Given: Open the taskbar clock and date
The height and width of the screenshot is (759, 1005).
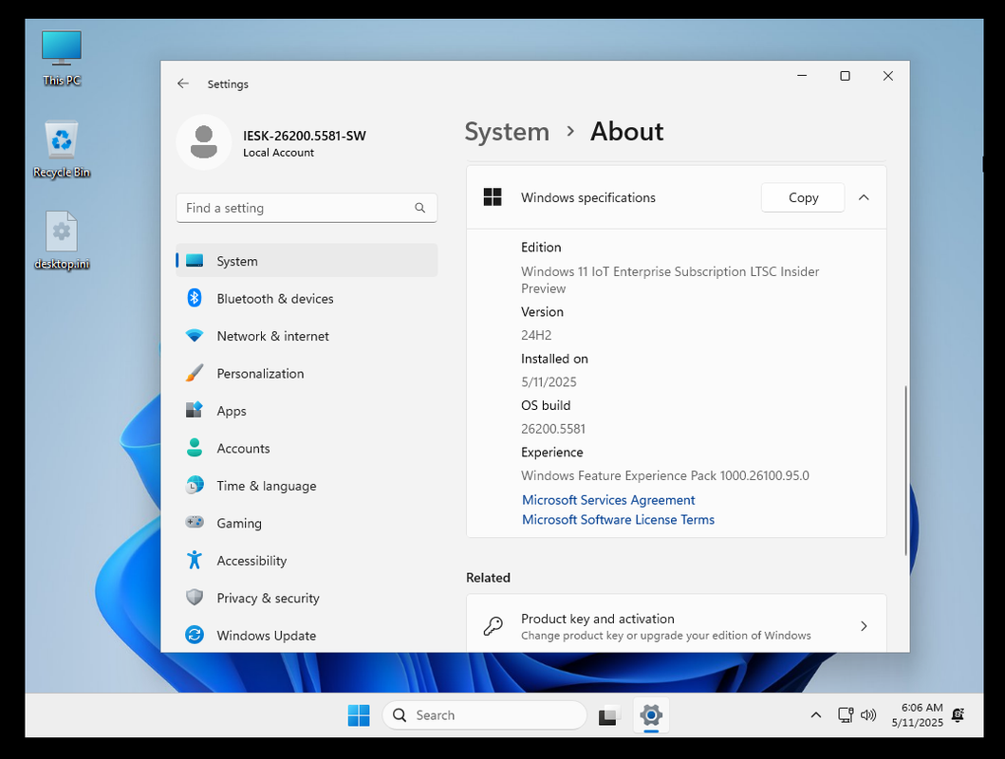Looking at the screenshot, I should coord(917,714).
